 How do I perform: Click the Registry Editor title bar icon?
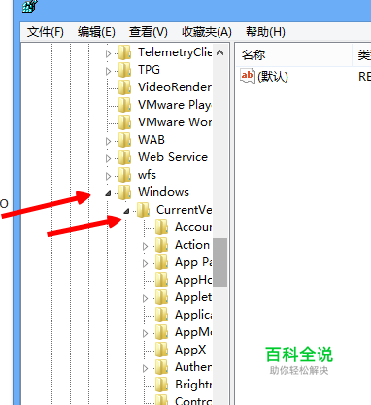(x=30, y=6)
